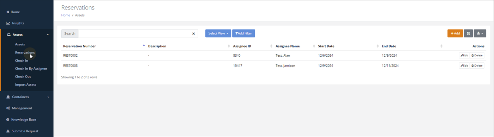Viewport: 494px width, 137px height.
Task: Click the Assets breadcrumb text
Action: 80,15
